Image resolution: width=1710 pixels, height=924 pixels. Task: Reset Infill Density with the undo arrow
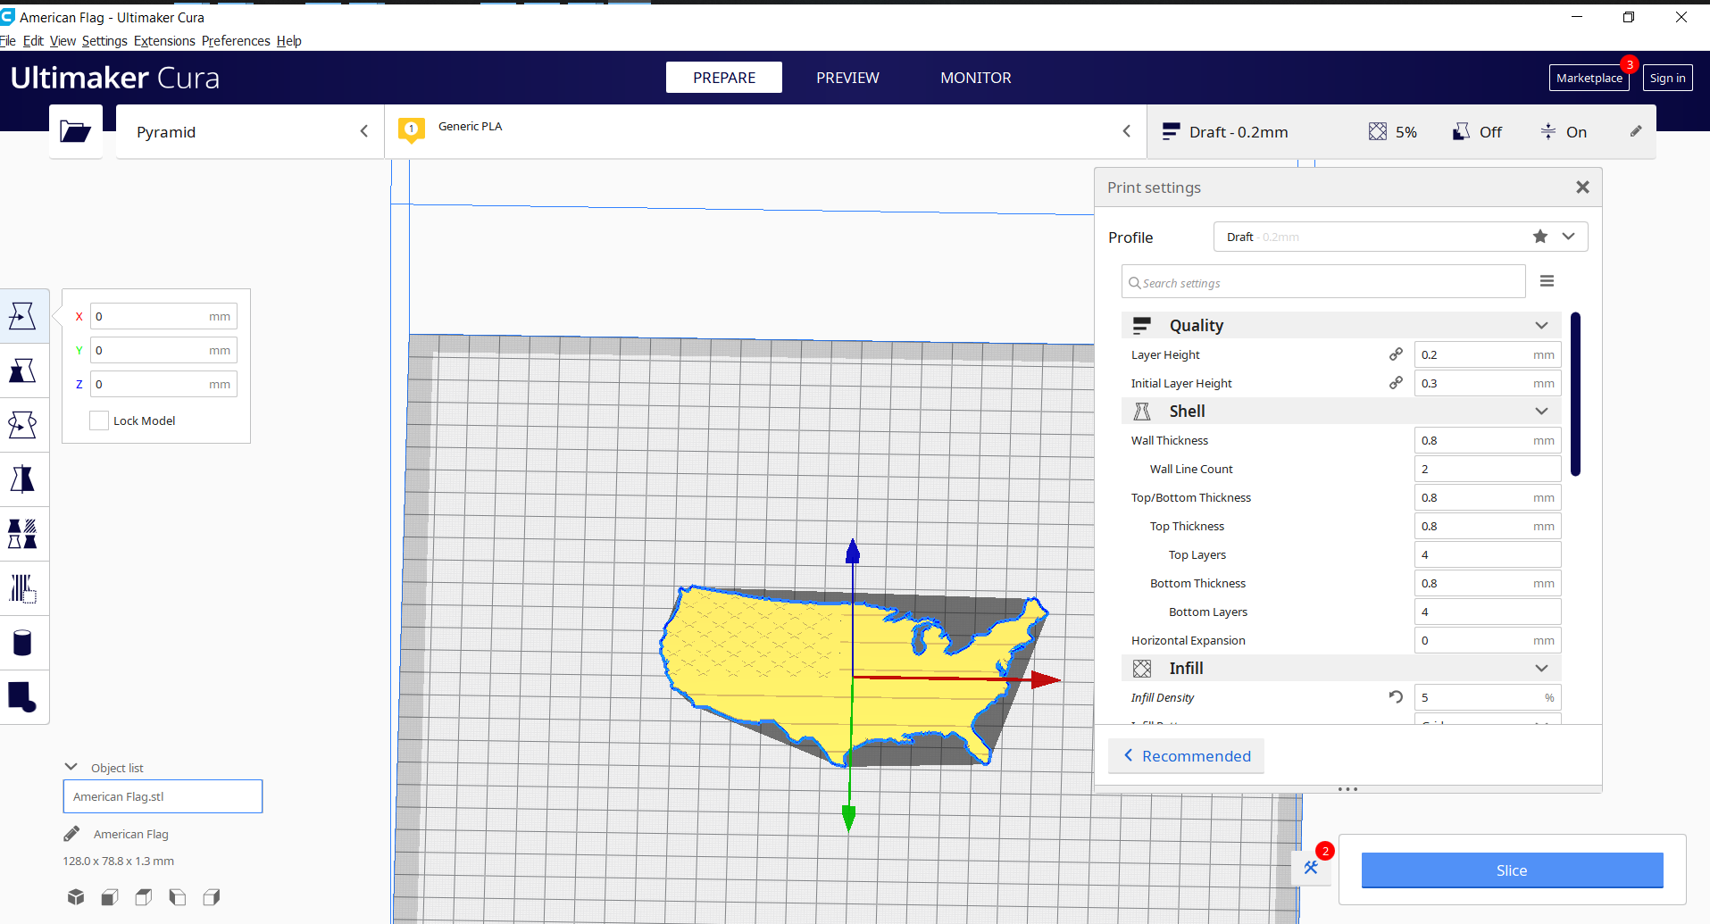coord(1396,697)
